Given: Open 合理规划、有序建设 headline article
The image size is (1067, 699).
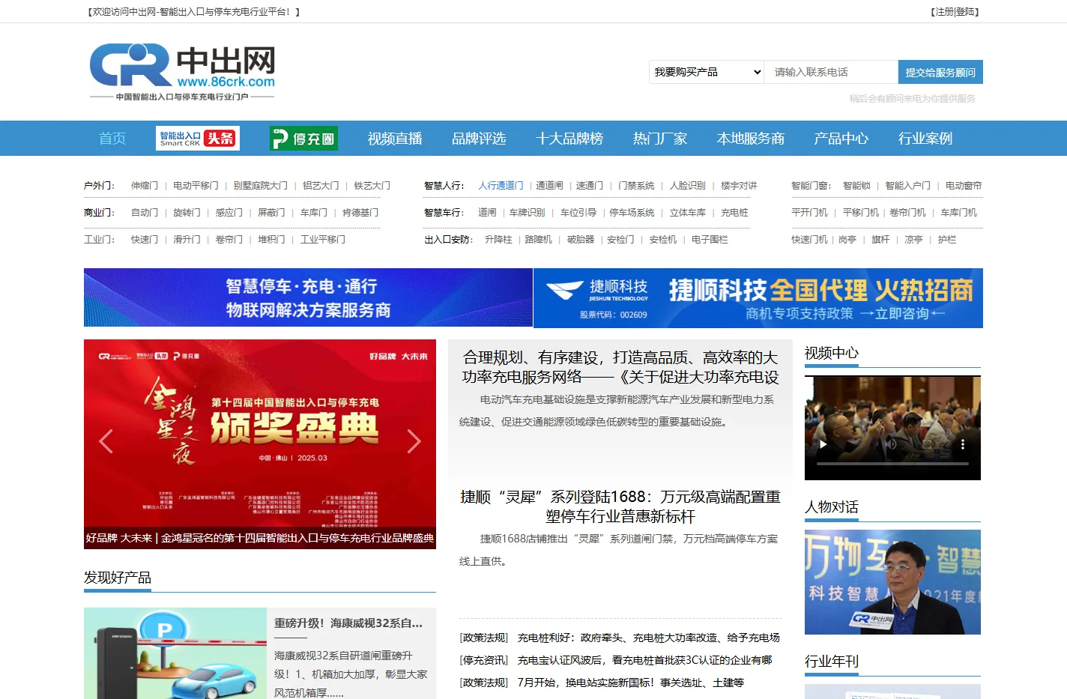Looking at the screenshot, I should pyautogui.click(x=620, y=367).
